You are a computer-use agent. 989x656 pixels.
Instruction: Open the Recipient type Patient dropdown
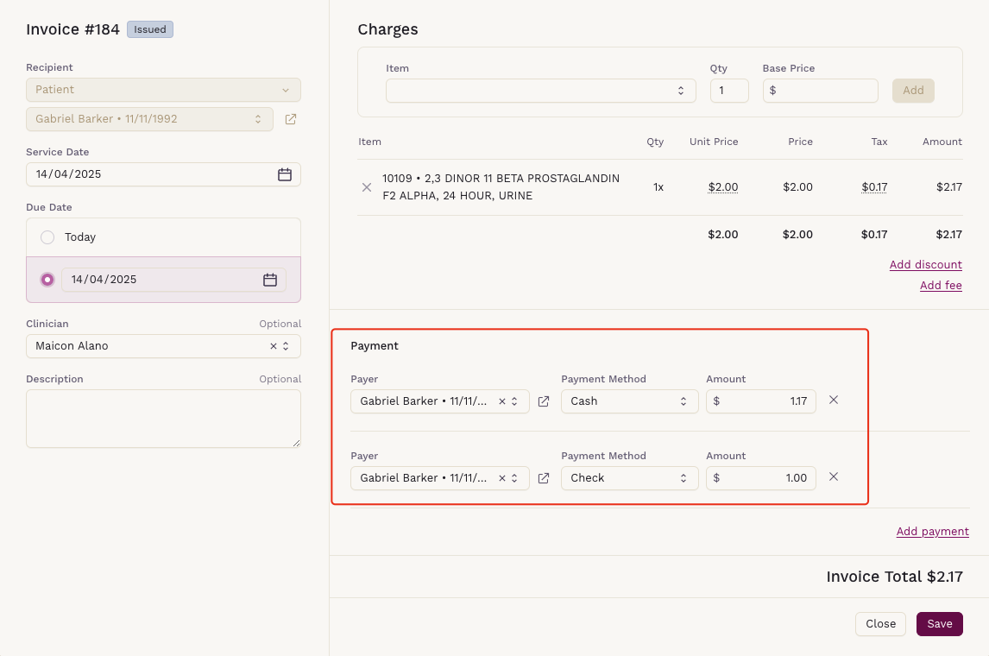(163, 90)
